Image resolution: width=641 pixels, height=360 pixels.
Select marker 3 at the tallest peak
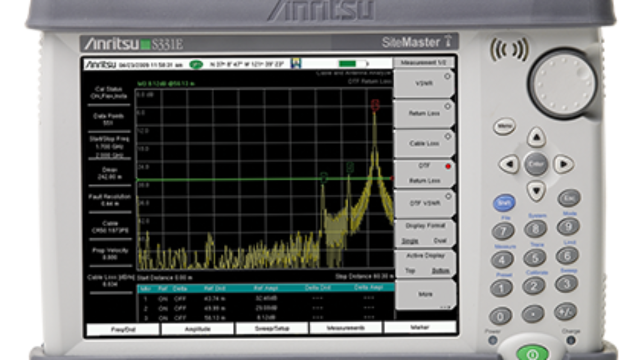click(375, 105)
